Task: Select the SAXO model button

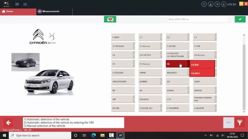Action: click(x=205, y=81)
